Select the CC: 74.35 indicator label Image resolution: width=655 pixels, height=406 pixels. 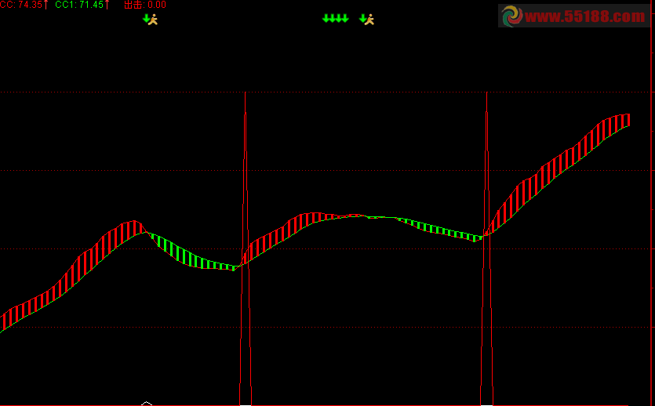[x=21, y=5]
